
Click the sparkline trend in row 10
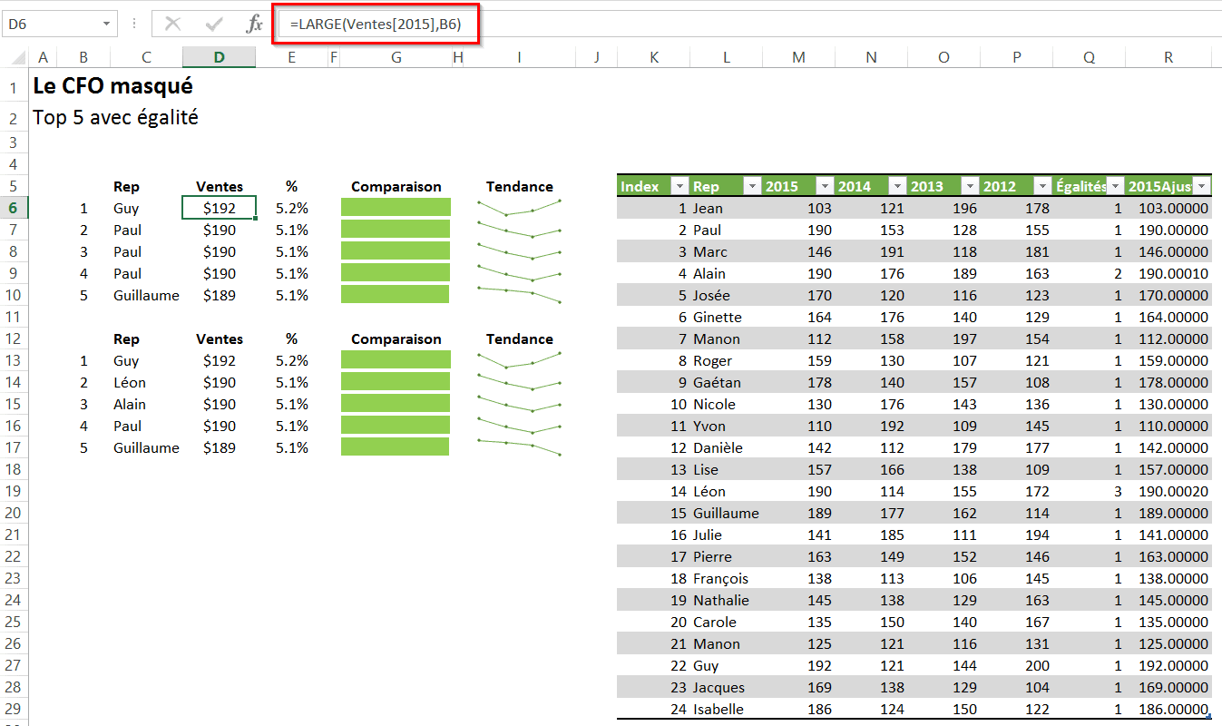[x=519, y=295]
